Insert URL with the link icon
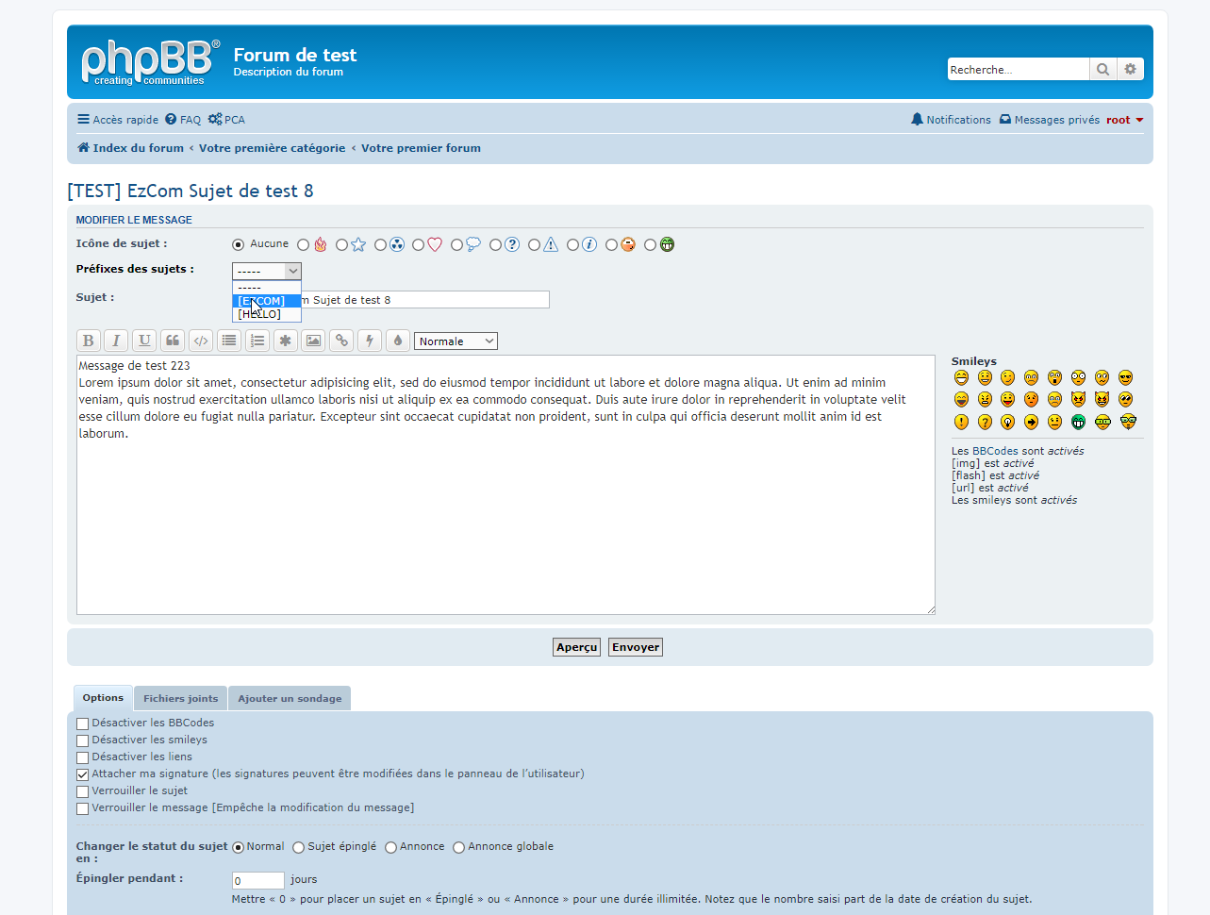Screen dimensions: 1210x915 pos(341,341)
